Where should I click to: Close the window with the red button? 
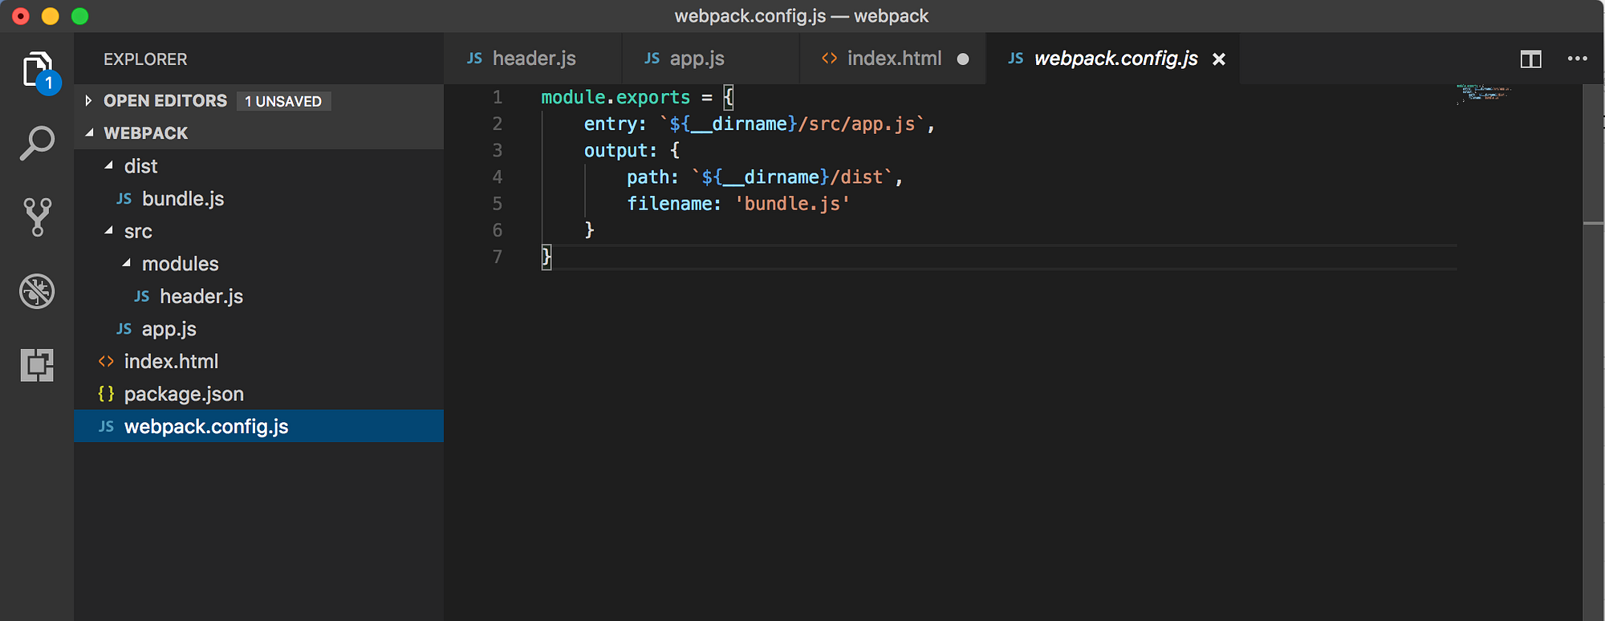[21, 16]
